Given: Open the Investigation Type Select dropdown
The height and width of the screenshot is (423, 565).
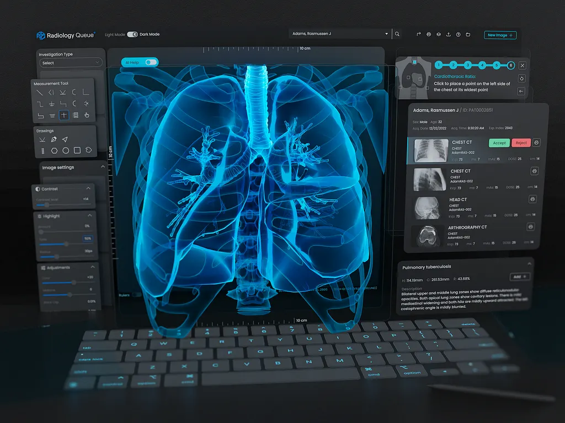Looking at the screenshot, I should [x=71, y=63].
